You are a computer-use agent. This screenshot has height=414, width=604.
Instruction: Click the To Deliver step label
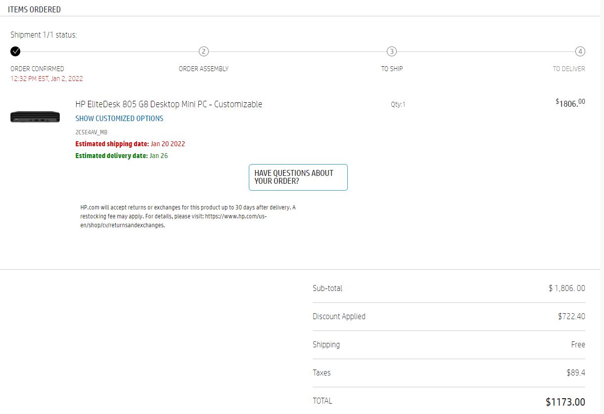[569, 69]
